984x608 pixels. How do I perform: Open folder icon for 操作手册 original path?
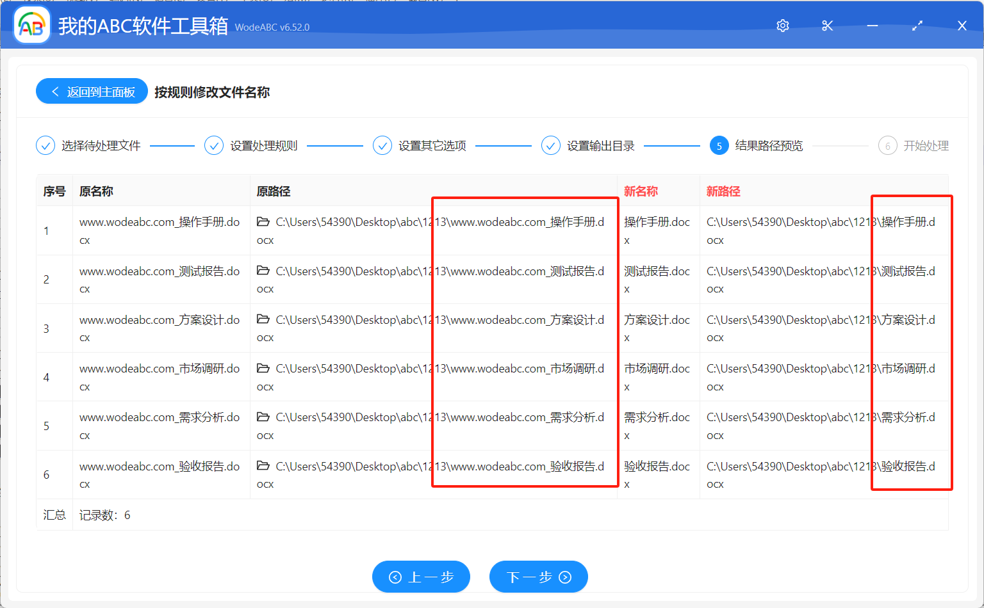tap(263, 222)
